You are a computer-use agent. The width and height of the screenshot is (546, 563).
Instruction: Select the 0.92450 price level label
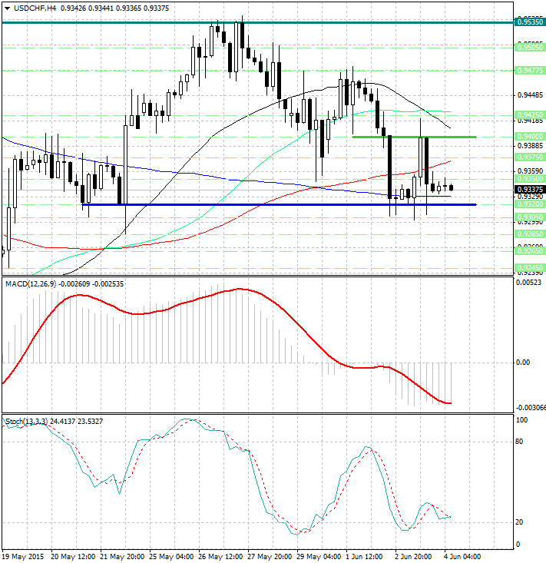click(530, 267)
